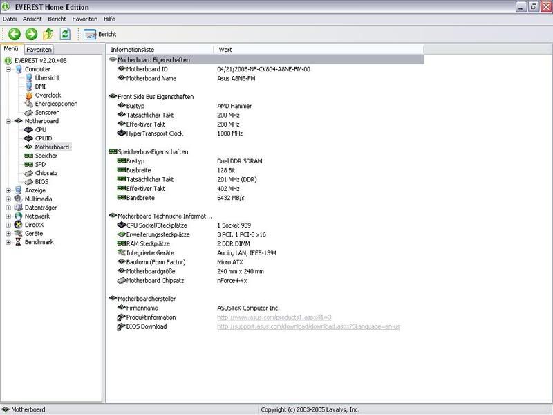The width and height of the screenshot is (553, 415).
Task: Open the Bericht menu in the menu bar
Action: tap(57, 19)
